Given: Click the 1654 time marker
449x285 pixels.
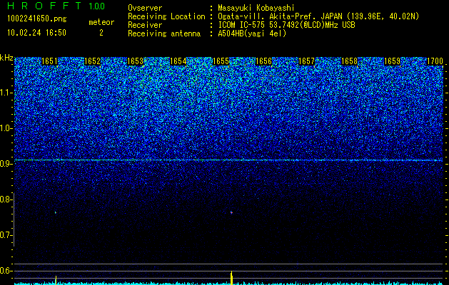Looking at the screenshot, I should coord(178,61).
